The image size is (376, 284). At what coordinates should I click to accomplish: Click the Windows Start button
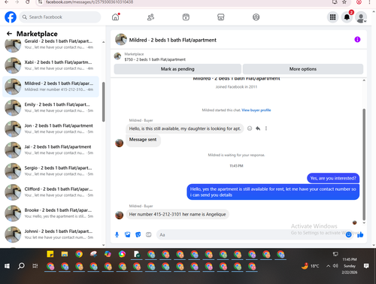[7, 266]
